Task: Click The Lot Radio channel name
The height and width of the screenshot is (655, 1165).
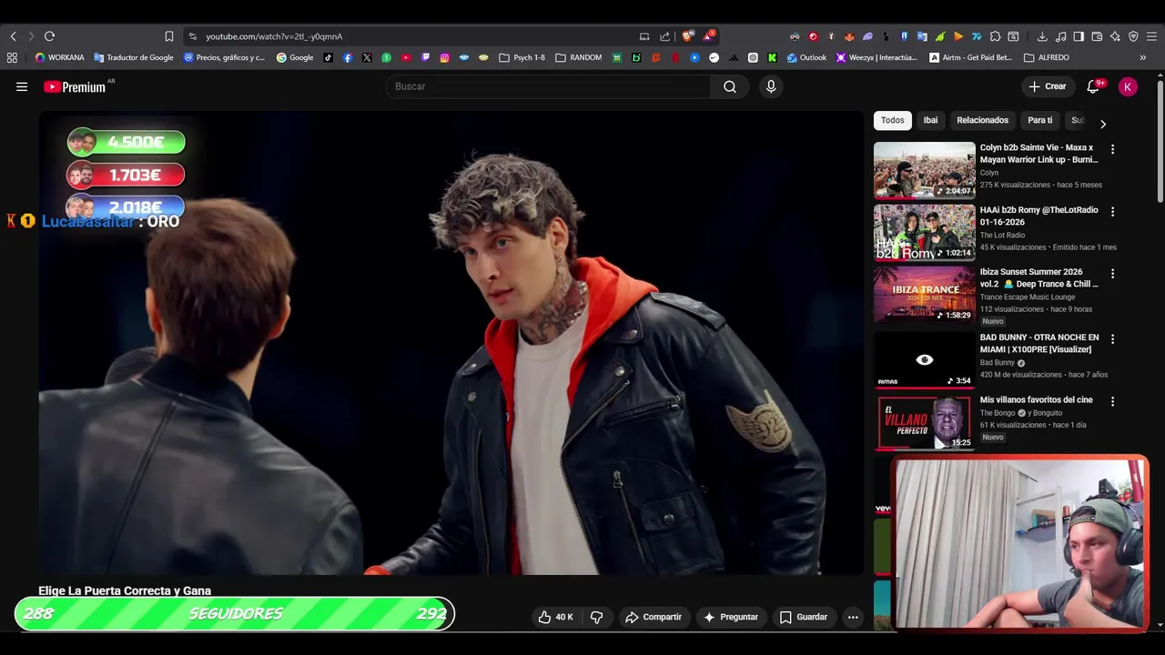Action: [x=1002, y=235]
